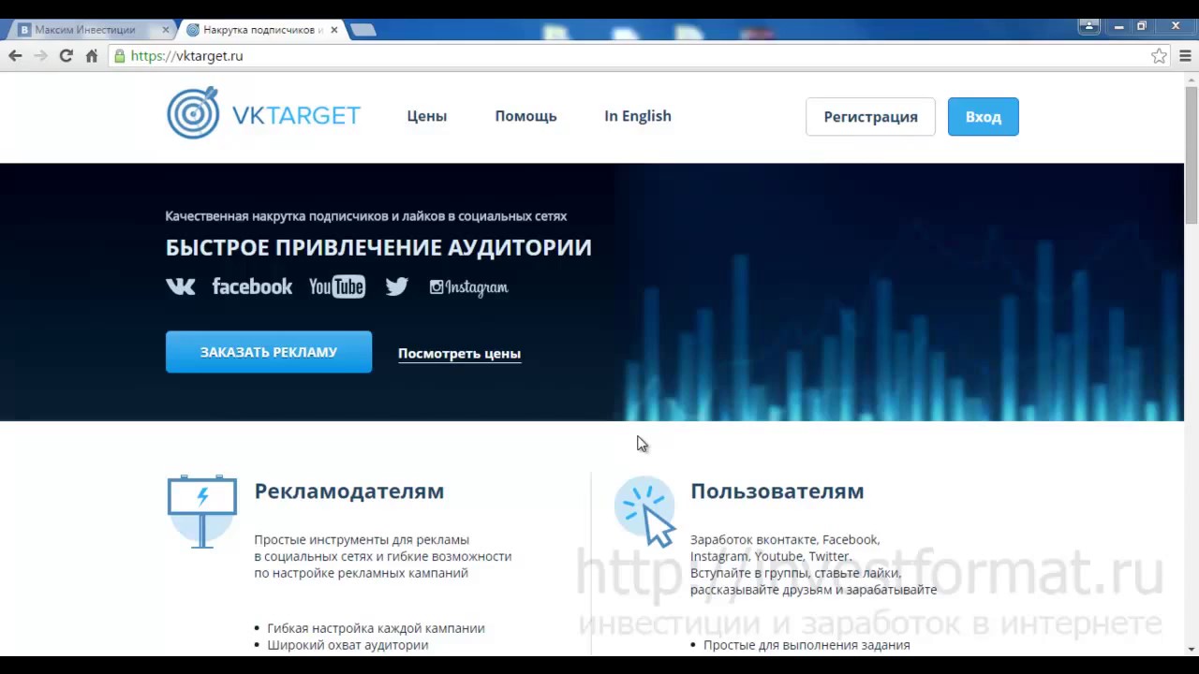Click the browser forward arrow
The image size is (1199, 674).
pos(40,56)
